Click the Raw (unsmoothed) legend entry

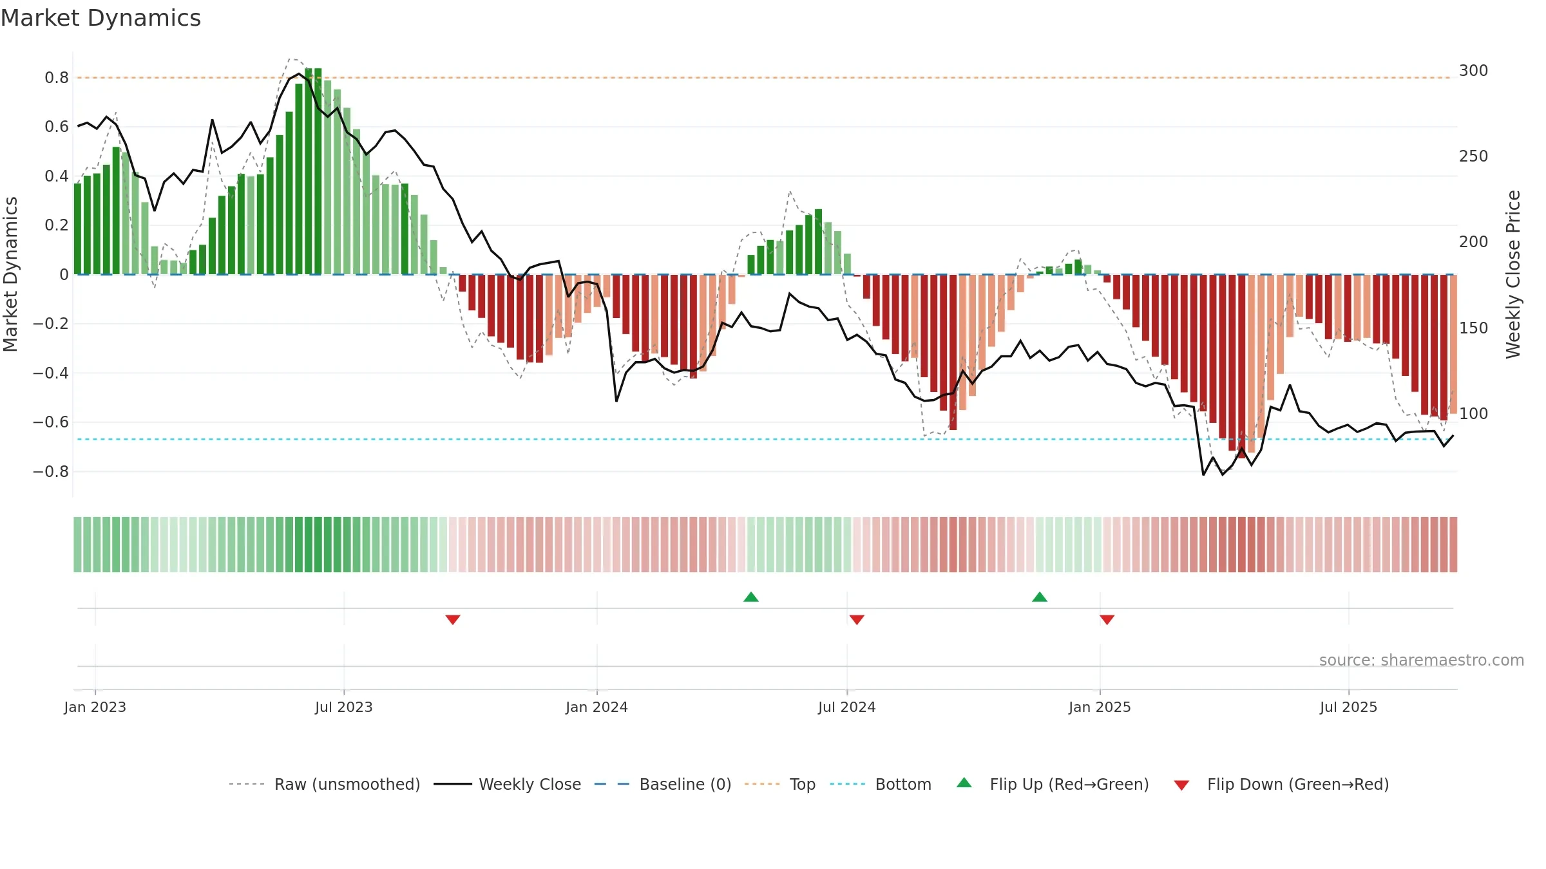324,784
